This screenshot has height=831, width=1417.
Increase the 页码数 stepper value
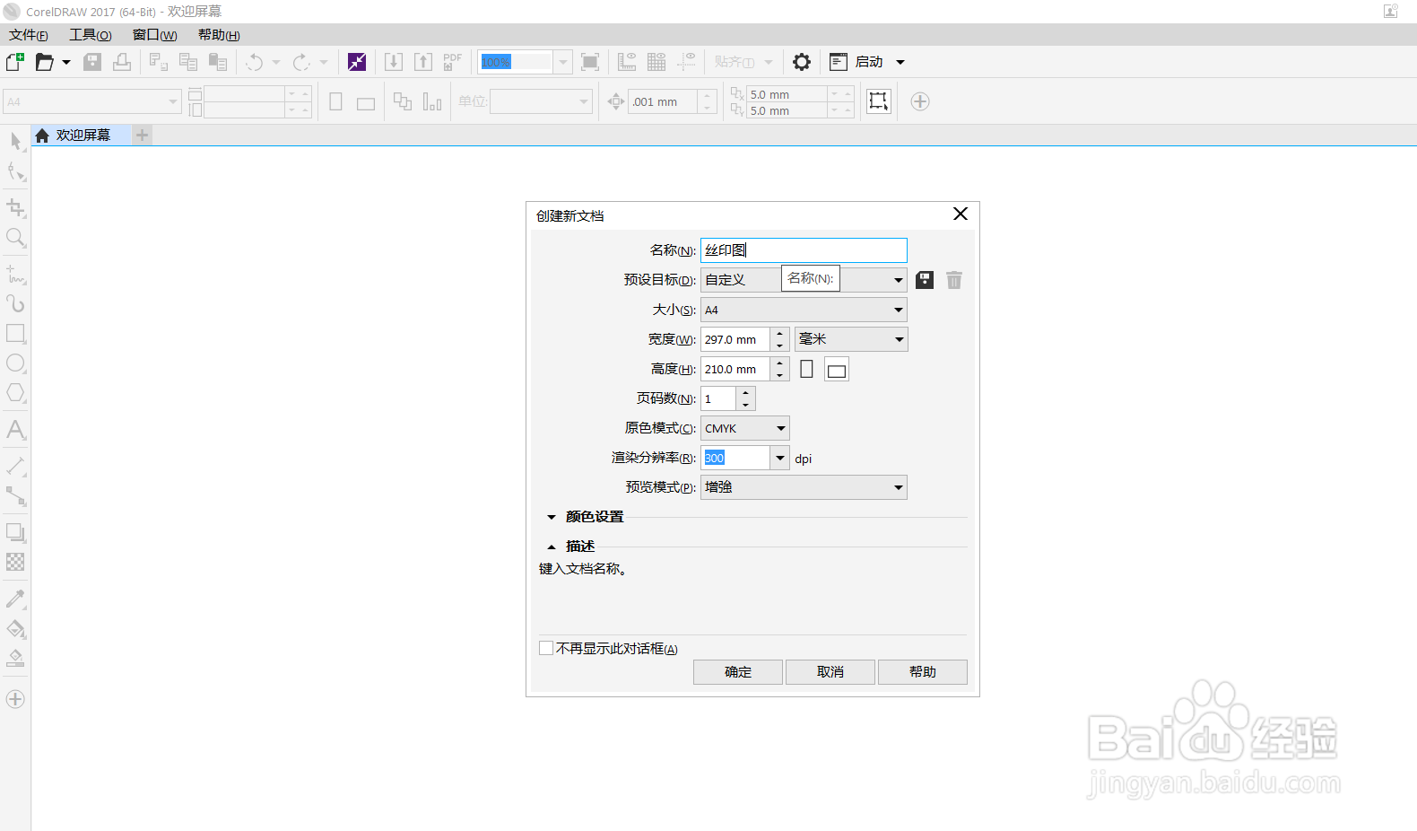[745, 393]
